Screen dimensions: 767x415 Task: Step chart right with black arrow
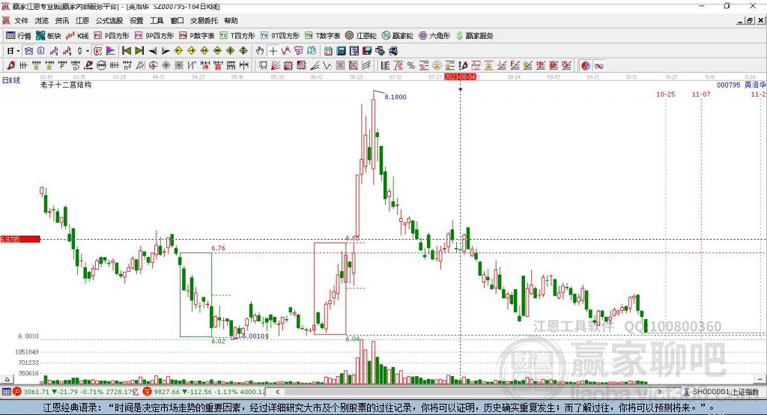pos(166,51)
